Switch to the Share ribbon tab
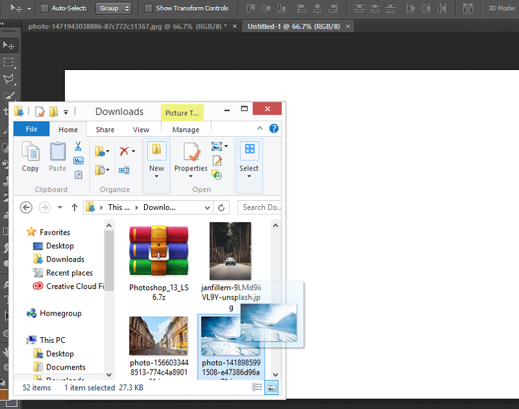Image resolution: width=519 pixels, height=409 pixels. click(104, 129)
